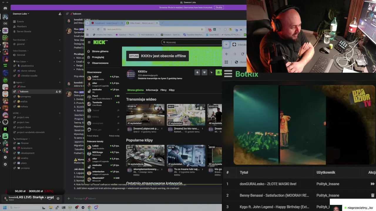Open the Battlefield video thumbnail

(186, 115)
